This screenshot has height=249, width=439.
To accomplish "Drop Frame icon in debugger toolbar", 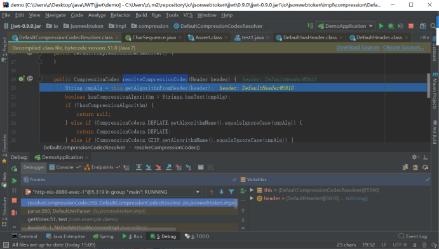I will pyautogui.click(x=179, y=167).
